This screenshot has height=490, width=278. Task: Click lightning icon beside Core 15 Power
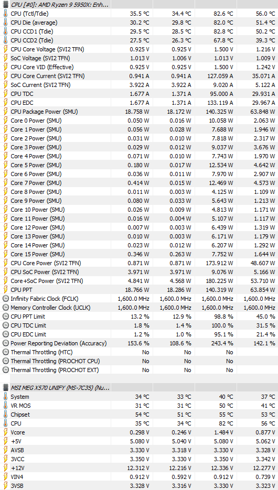coord(5,254)
